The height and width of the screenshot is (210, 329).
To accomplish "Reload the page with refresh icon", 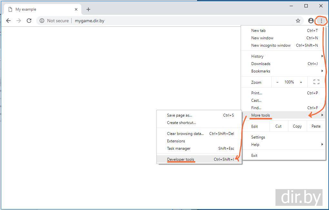I will 29,21.
